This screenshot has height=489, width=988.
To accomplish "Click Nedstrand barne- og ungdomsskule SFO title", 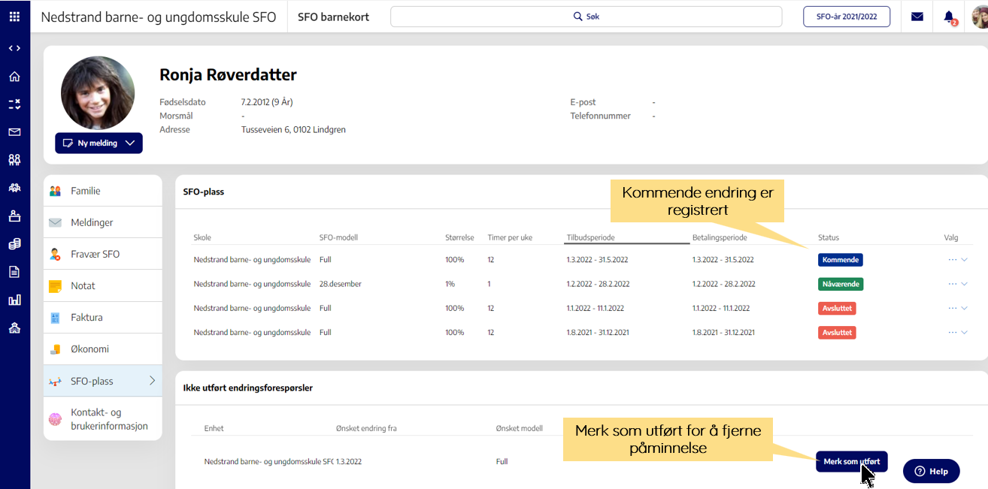I will coord(159,17).
